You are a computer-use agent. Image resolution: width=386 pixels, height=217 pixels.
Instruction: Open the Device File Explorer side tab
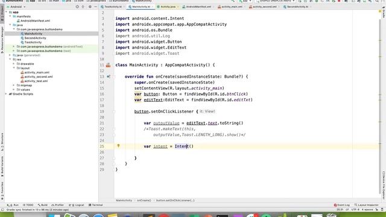coord(384,185)
